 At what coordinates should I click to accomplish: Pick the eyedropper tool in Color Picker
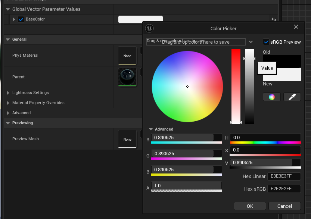(292, 97)
